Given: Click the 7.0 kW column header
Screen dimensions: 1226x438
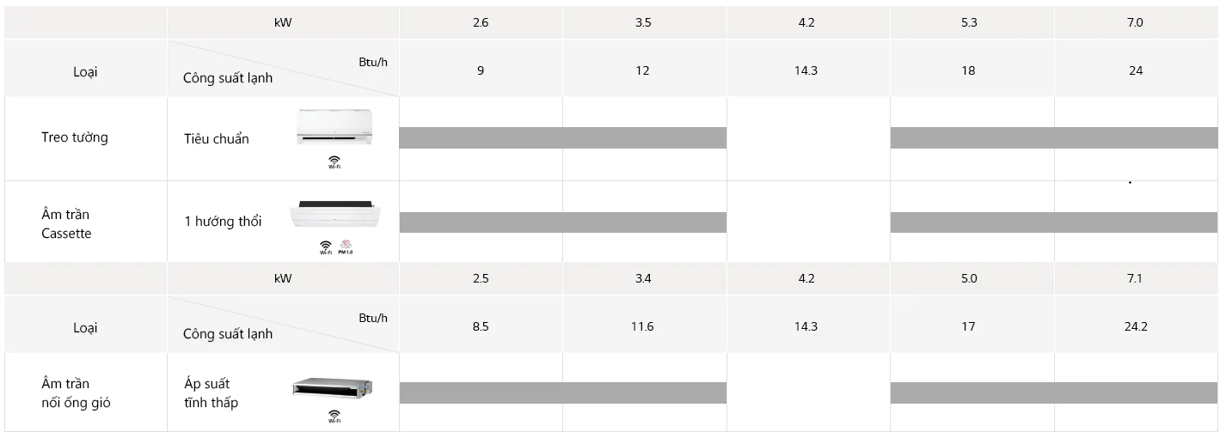Looking at the screenshot, I should [1135, 22].
